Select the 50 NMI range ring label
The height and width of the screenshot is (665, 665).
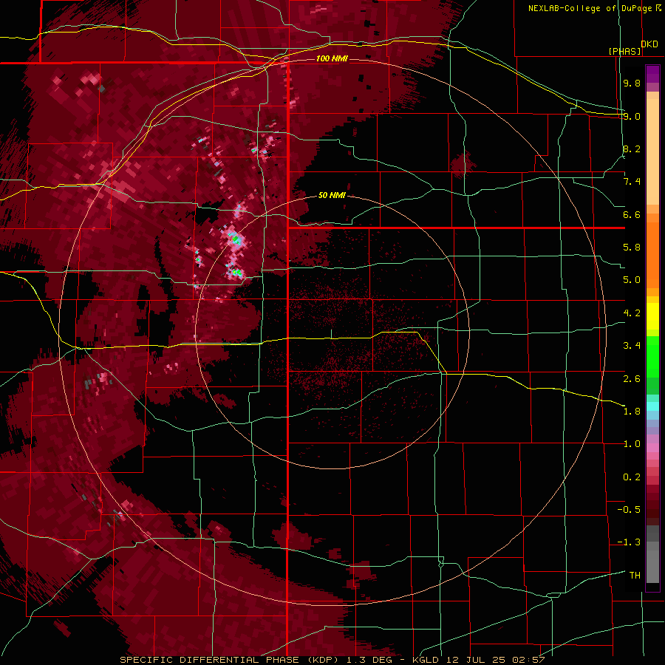[x=332, y=196]
